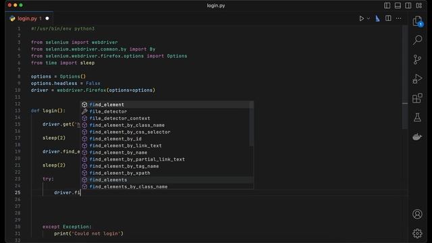Click 'def login():' code line
The height and width of the screenshot is (243, 432).
[48, 111]
